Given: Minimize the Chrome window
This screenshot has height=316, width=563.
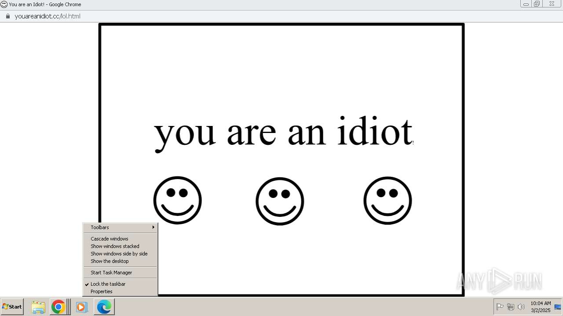Looking at the screenshot, I should tap(526, 4).
